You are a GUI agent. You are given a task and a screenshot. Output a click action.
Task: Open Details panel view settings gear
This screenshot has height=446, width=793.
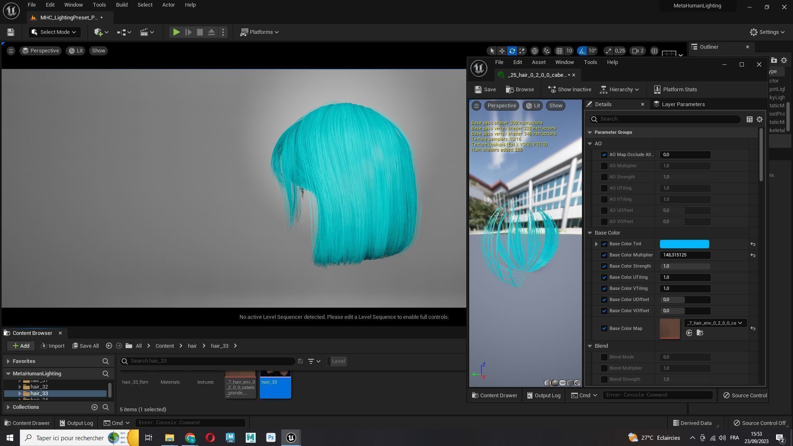pyautogui.click(x=759, y=119)
